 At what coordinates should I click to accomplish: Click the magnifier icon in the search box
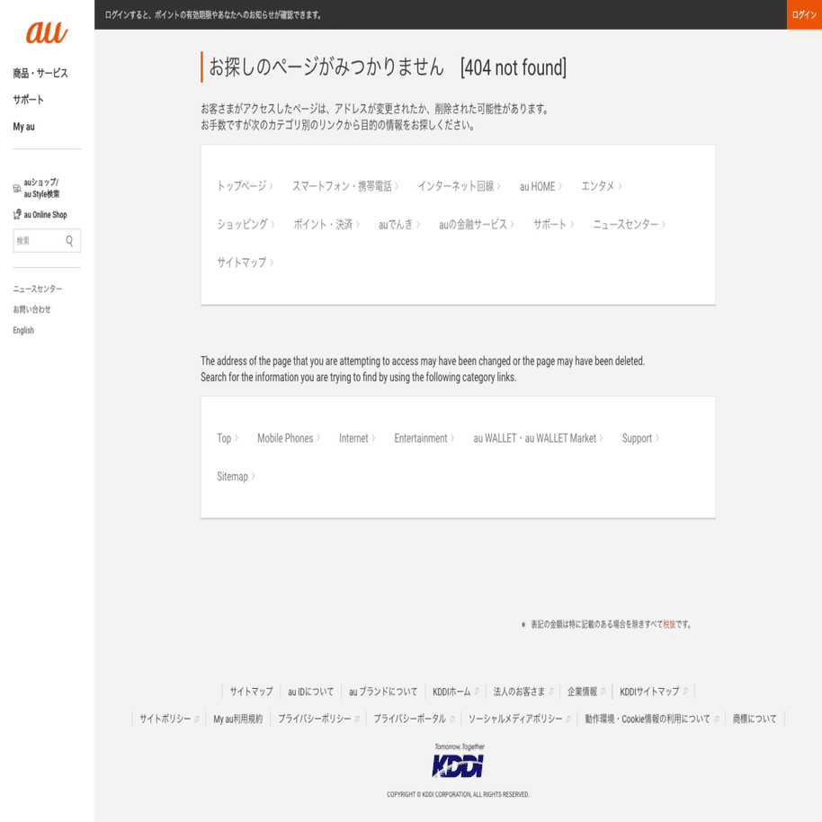tap(67, 240)
